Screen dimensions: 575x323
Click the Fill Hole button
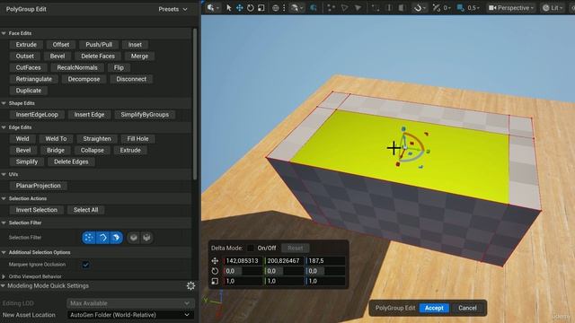[x=137, y=139]
